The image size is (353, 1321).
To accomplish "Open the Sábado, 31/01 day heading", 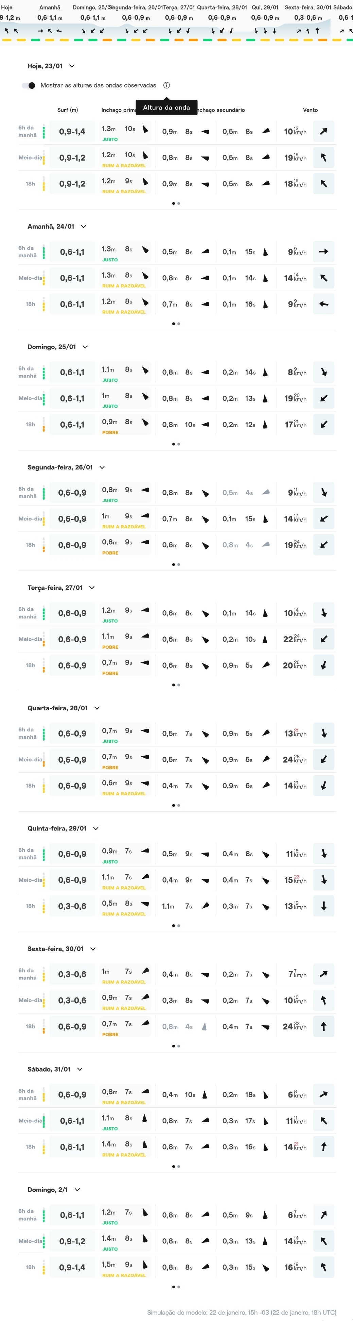I will click(x=49, y=1069).
